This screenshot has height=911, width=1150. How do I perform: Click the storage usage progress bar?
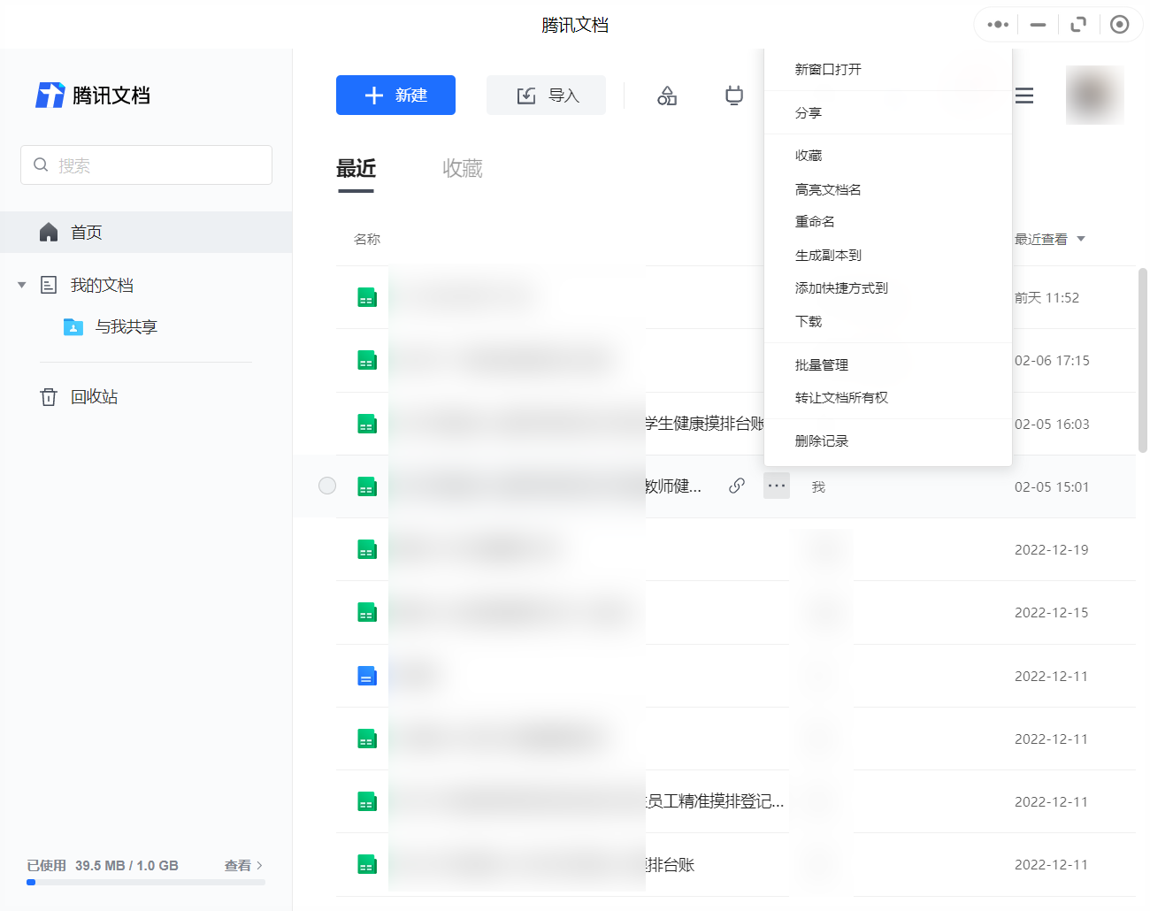(x=144, y=882)
